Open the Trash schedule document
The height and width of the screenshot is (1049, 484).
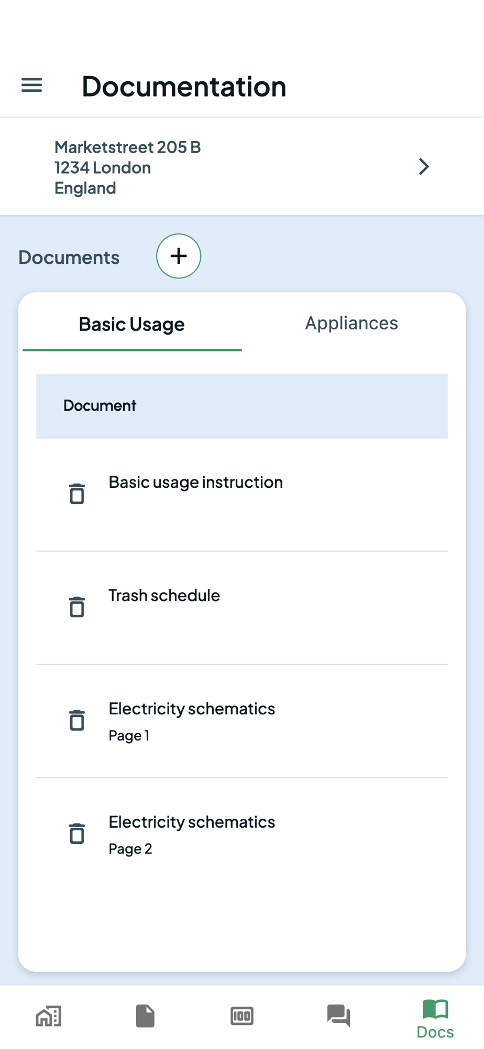tap(164, 596)
